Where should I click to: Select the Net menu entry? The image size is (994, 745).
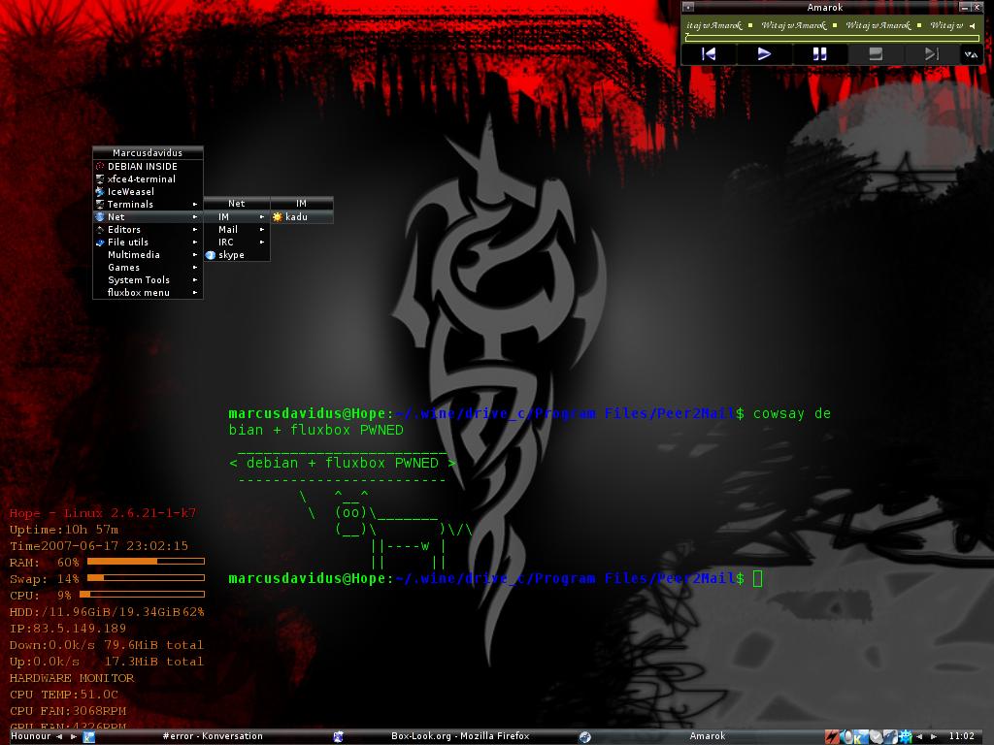click(148, 216)
